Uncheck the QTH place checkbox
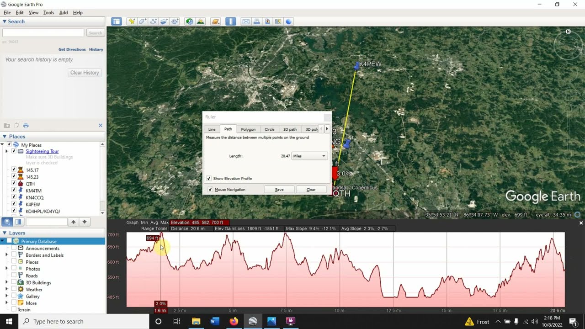585x329 pixels. (x=14, y=183)
